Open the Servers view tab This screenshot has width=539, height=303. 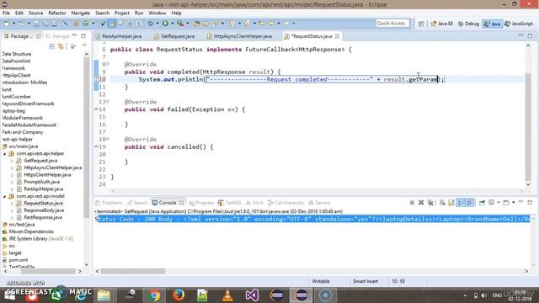[319, 203]
